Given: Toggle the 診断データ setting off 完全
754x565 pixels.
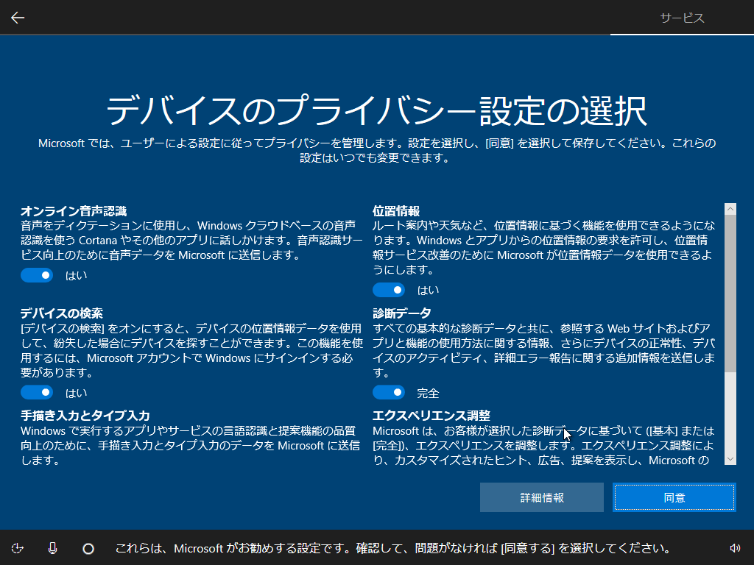Looking at the screenshot, I should click(389, 392).
